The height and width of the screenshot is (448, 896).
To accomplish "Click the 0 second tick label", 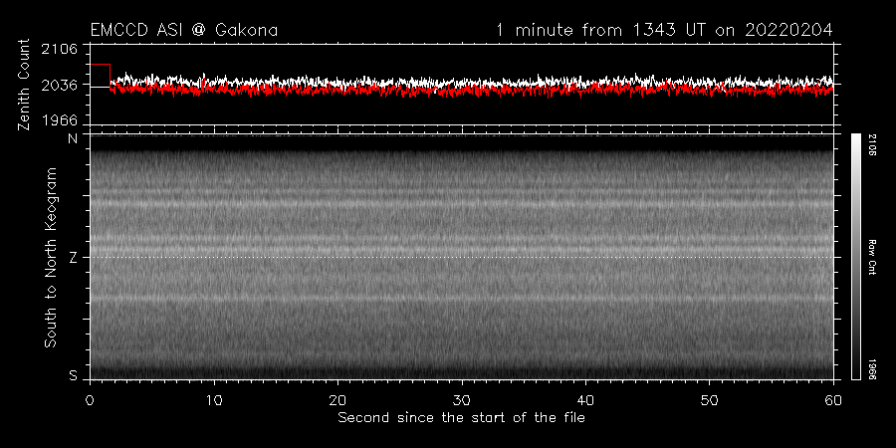I will (90, 399).
